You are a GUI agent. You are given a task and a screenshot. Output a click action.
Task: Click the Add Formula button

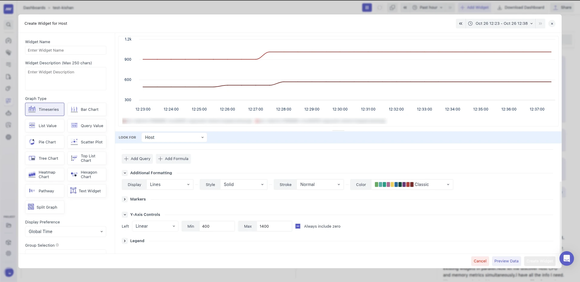(173, 159)
